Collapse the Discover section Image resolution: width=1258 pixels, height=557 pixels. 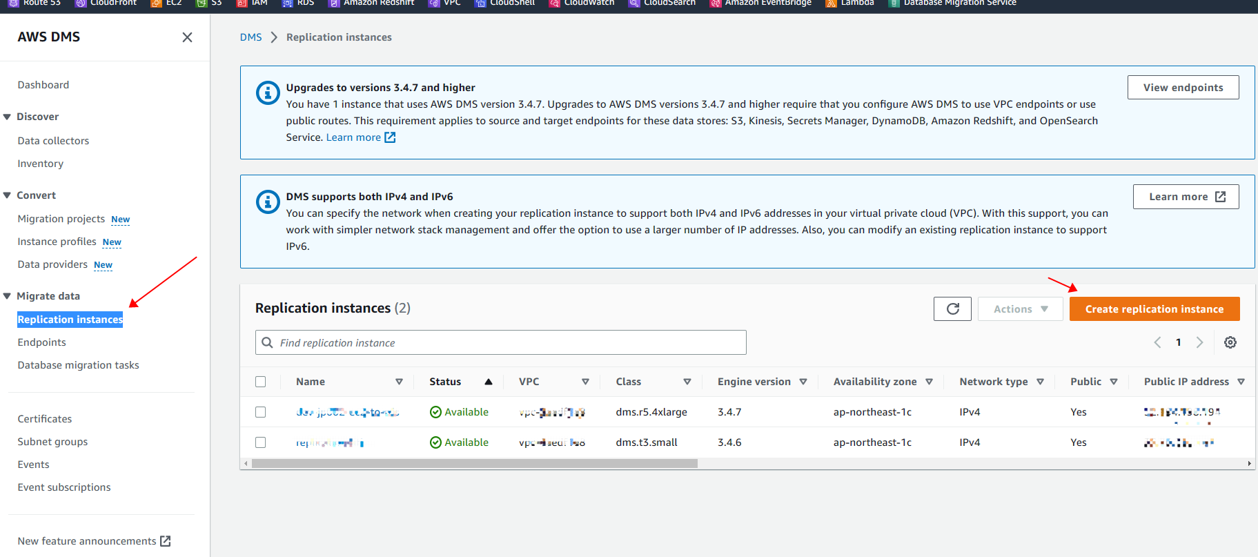(x=7, y=117)
